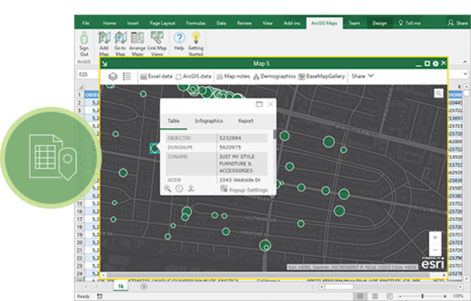Open the Home ribbon tab
471x301 pixels.
109,23
